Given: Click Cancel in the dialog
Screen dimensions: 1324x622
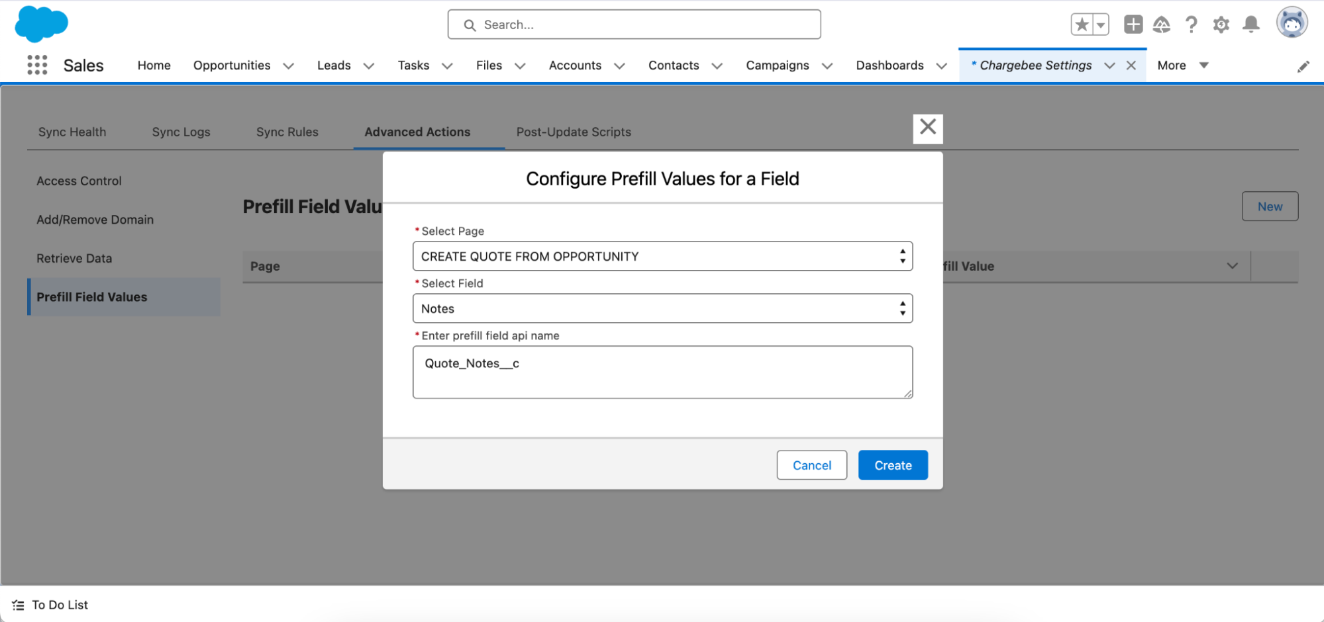Looking at the screenshot, I should click(x=811, y=465).
